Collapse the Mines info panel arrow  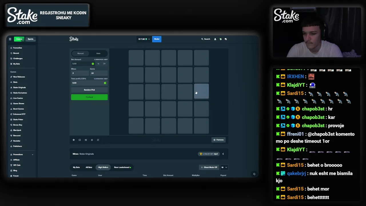(223, 154)
